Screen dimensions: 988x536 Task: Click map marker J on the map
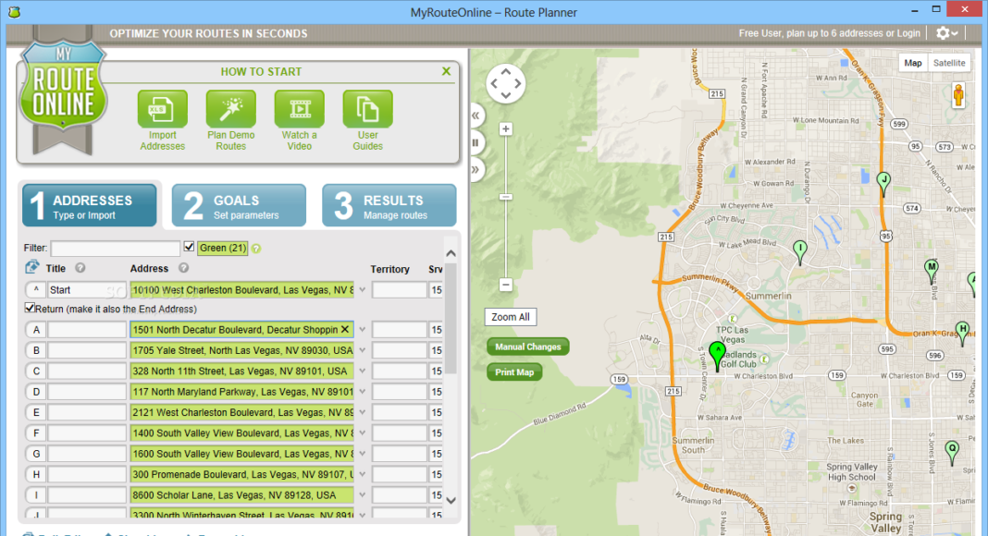point(883,182)
